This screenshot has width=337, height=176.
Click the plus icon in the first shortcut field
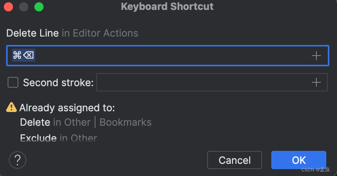pyautogui.click(x=316, y=56)
